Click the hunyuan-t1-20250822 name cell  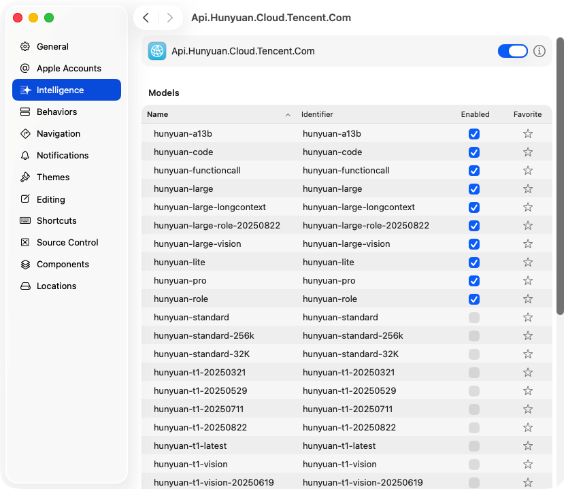pos(200,428)
